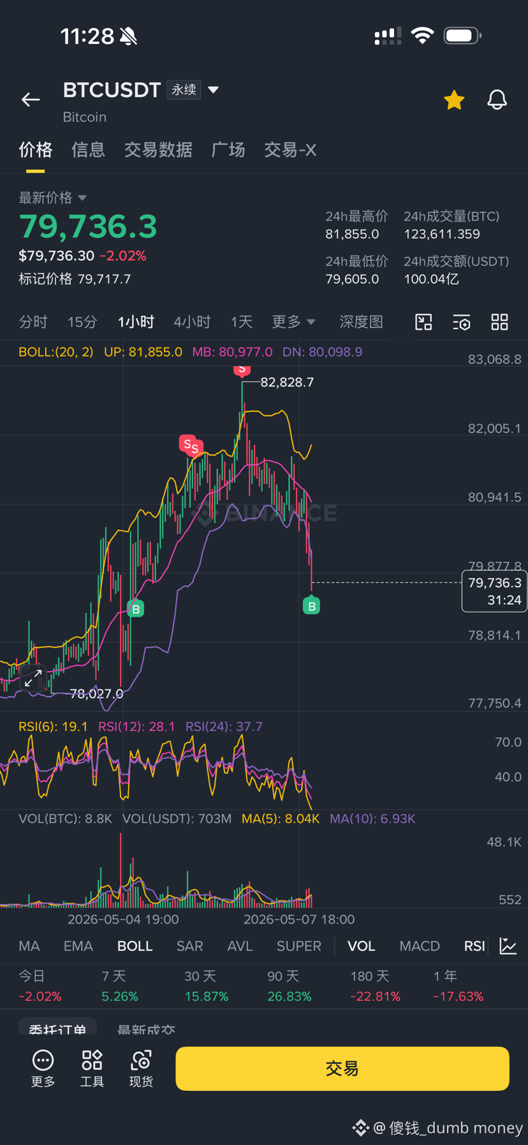Tap the green B marker near current price
This screenshot has height=1145, width=528.
[311, 605]
